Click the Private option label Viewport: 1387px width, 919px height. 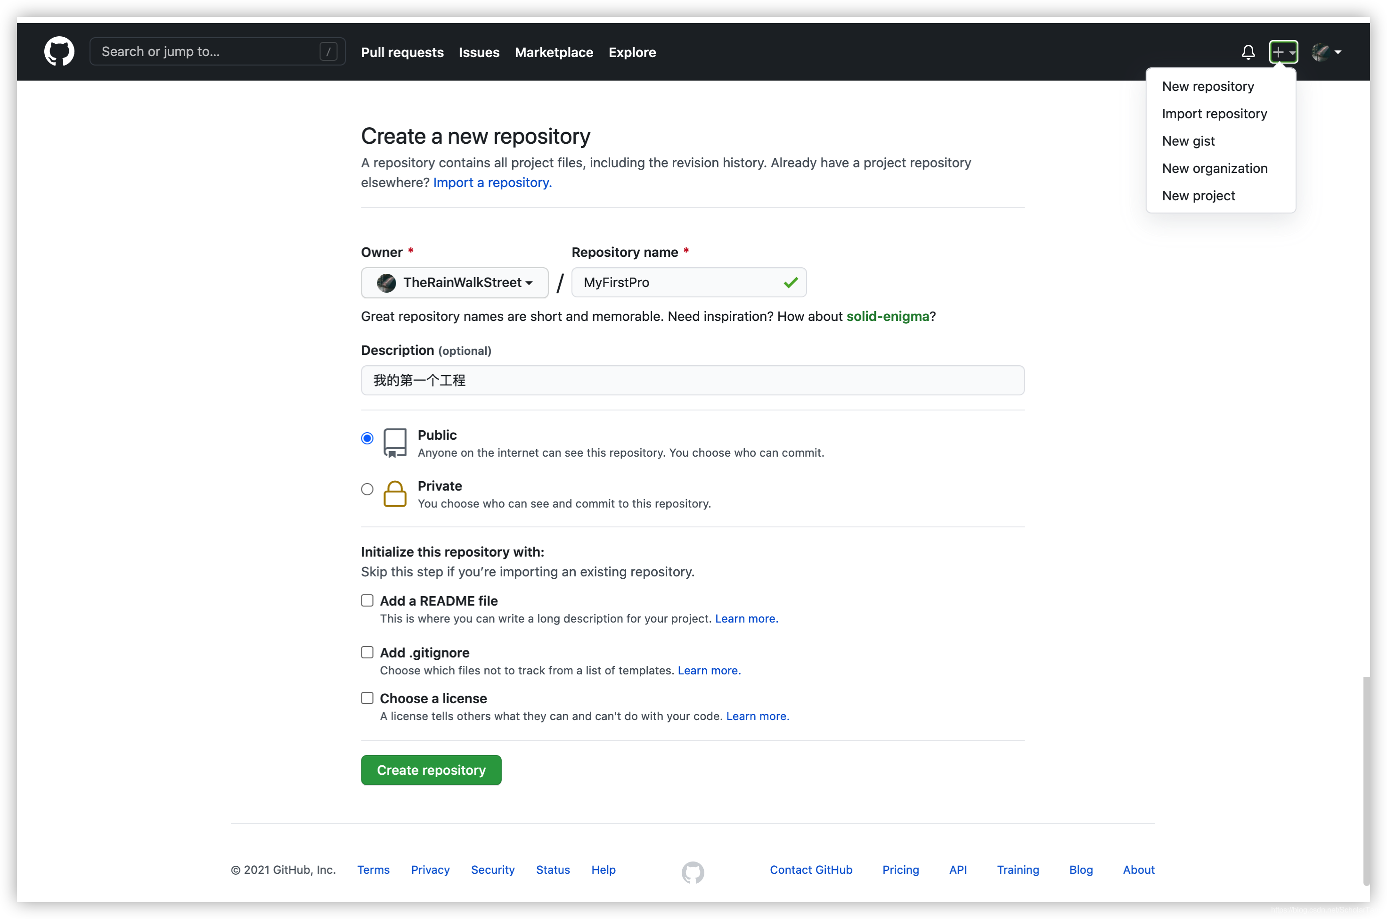tap(439, 486)
